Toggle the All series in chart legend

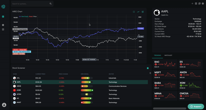(20, 16)
